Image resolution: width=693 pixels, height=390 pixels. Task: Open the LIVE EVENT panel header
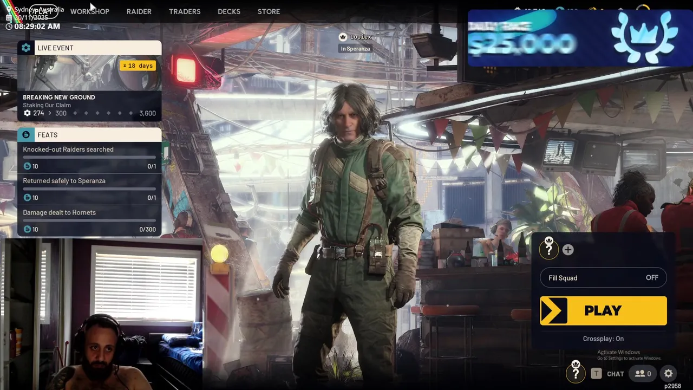pyautogui.click(x=89, y=48)
